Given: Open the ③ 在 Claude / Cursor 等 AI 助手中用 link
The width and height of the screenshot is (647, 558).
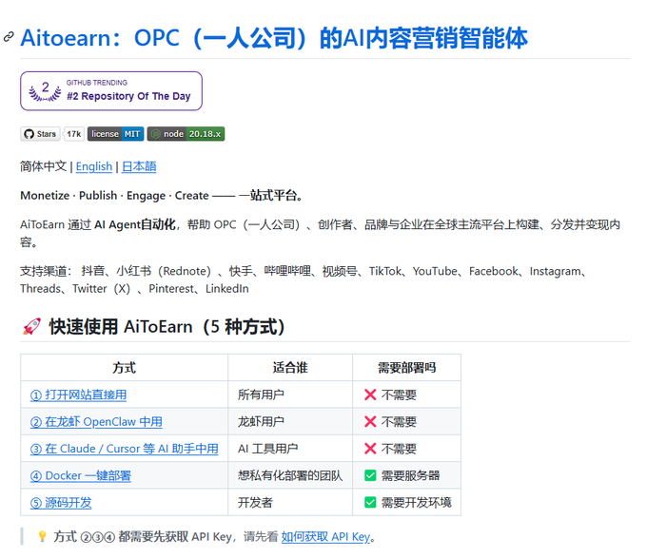Looking at the screenshot, I should click(125, 449).
